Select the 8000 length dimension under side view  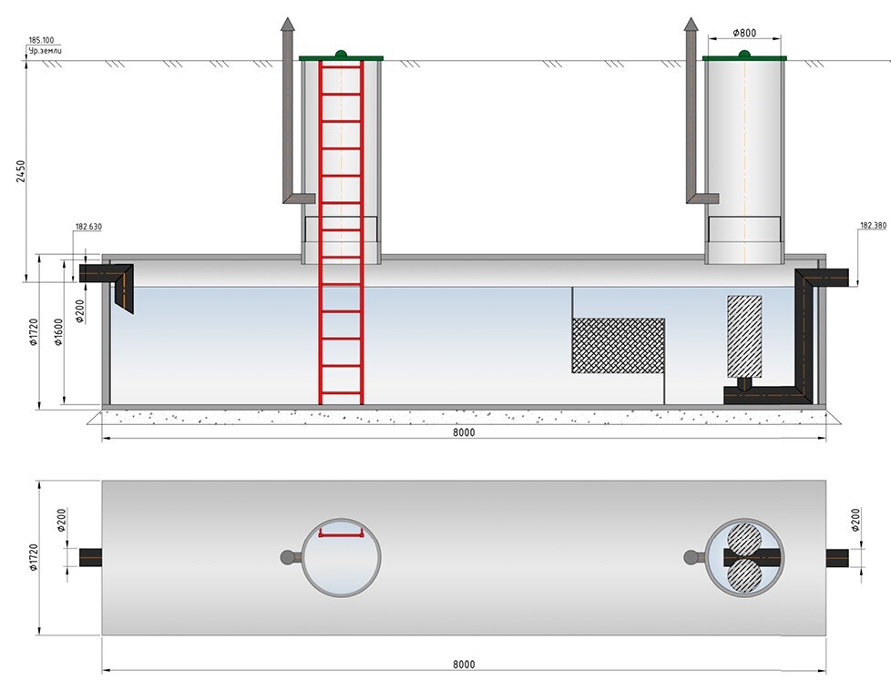click(463, 432)
